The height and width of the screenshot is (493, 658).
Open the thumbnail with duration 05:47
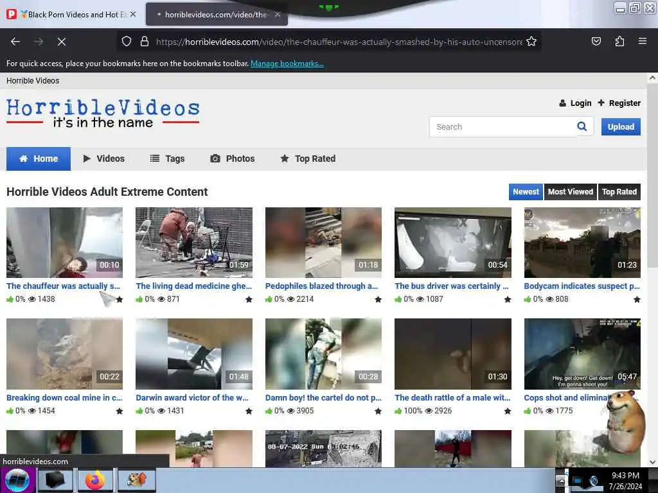point(582,354)
